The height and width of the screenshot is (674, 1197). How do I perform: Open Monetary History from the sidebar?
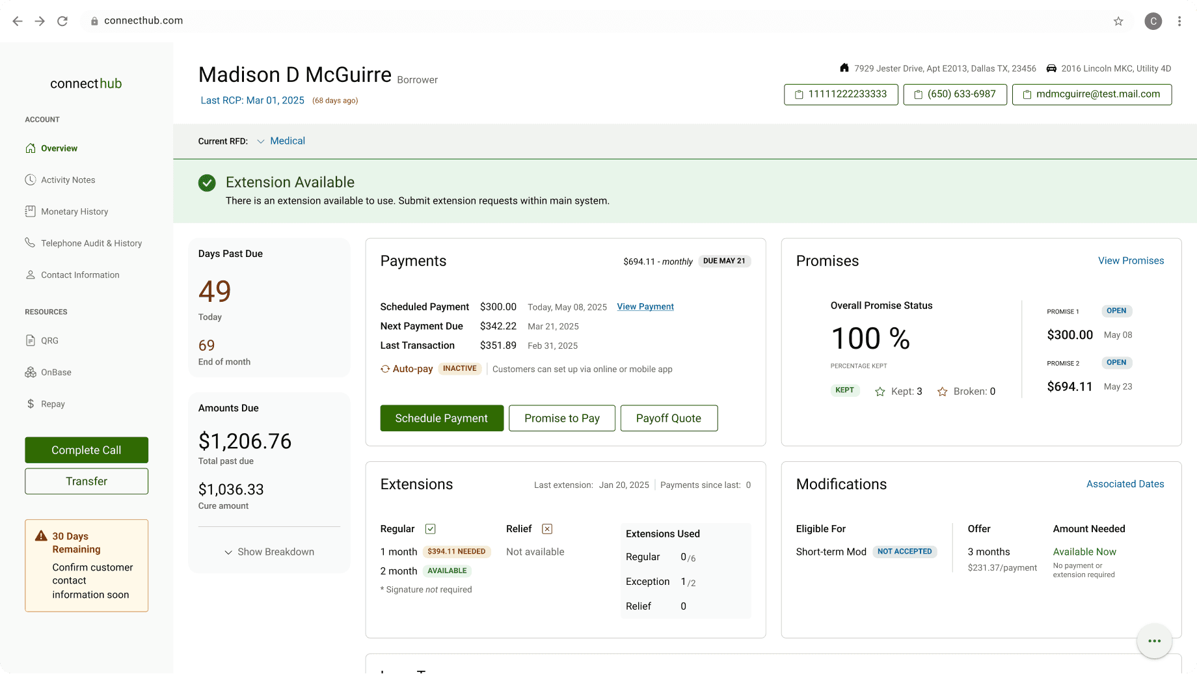pos(74,211)
